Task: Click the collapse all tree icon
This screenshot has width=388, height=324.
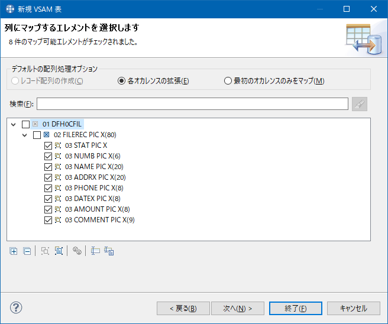Action: coord(27,251)
